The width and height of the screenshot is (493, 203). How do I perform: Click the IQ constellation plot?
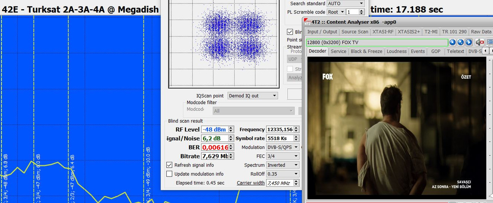223,44
